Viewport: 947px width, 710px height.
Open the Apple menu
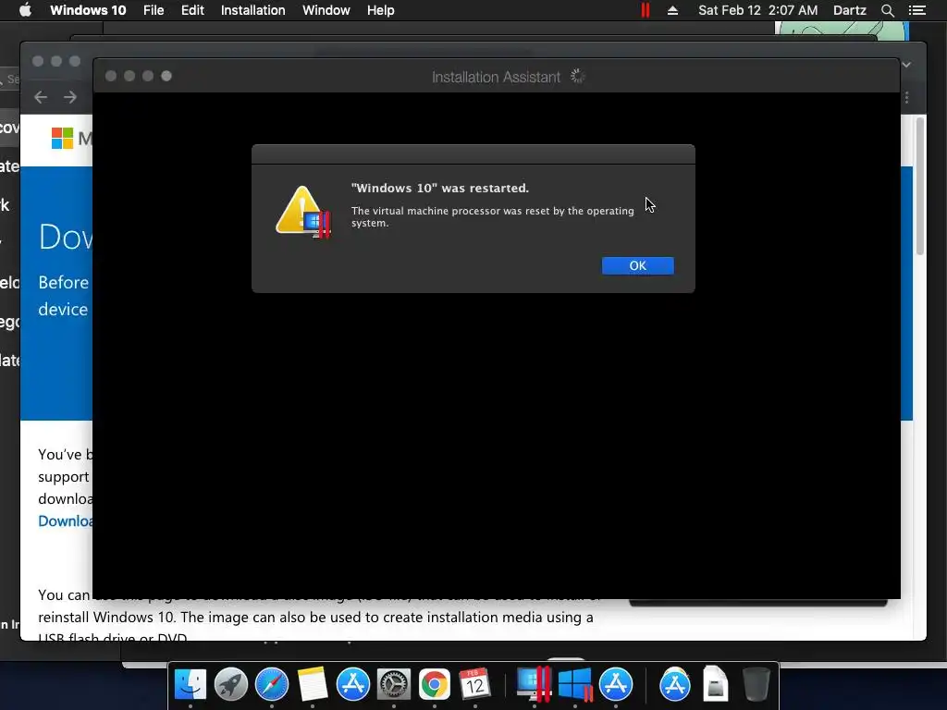(25, 10)
